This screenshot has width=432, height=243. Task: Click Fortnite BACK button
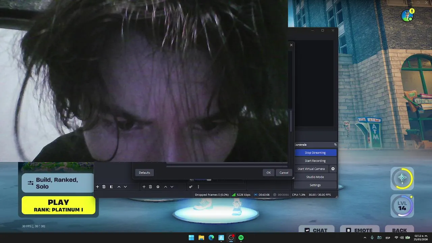[x=399, y=230]
